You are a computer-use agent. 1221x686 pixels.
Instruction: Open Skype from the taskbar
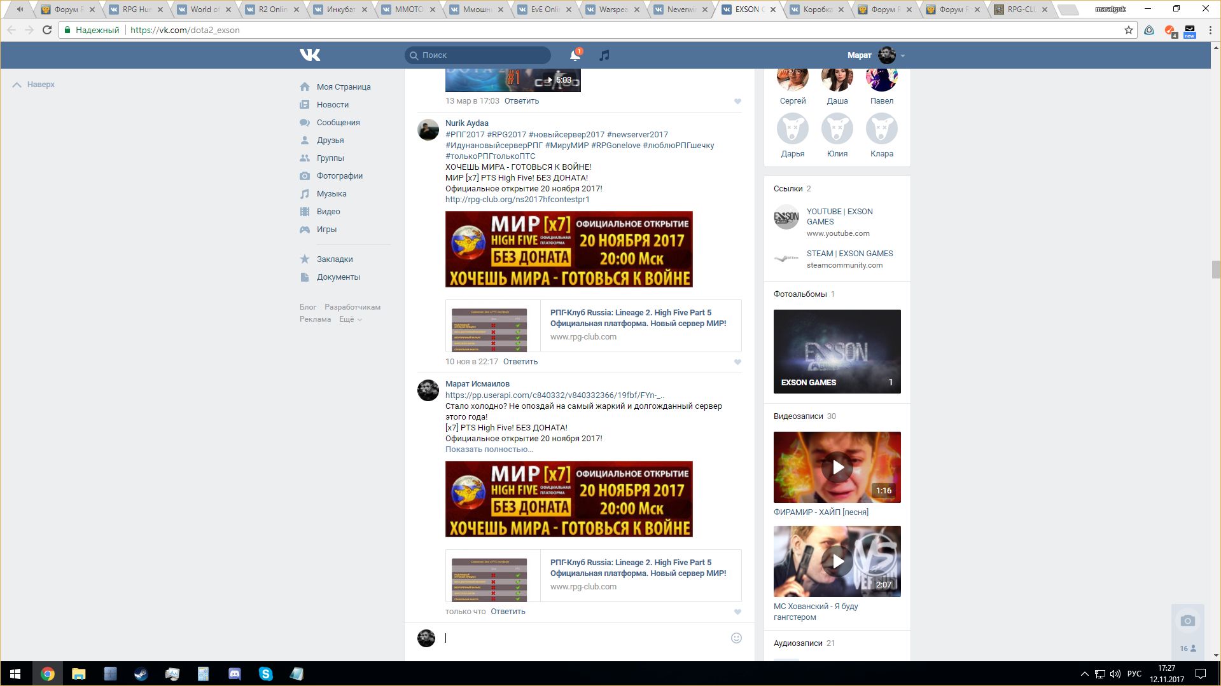[265, 674]
